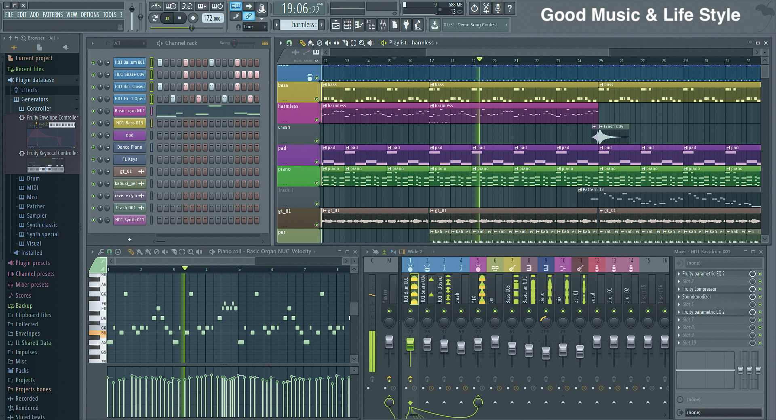
Task: Toggle the first step of HD1 Hih..Closed
Action: click(160, 87)
